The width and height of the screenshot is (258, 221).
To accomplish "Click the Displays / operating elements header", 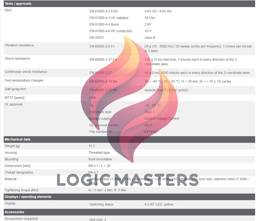I will click(129, 197).
